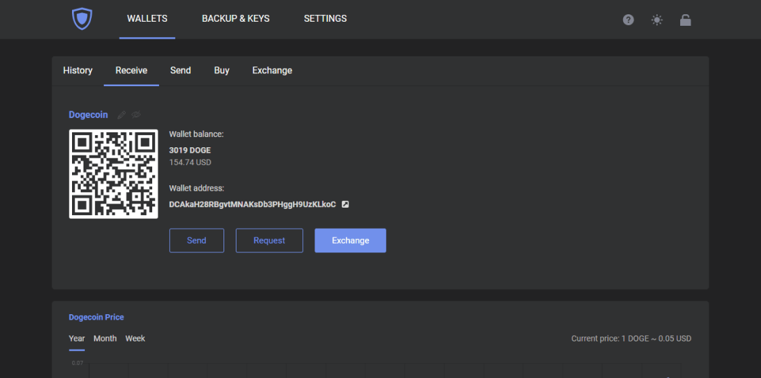Edit Dogecoin wallet name pencil icon
This screenshot has width=761, height=378.
[x=122, y=115]
